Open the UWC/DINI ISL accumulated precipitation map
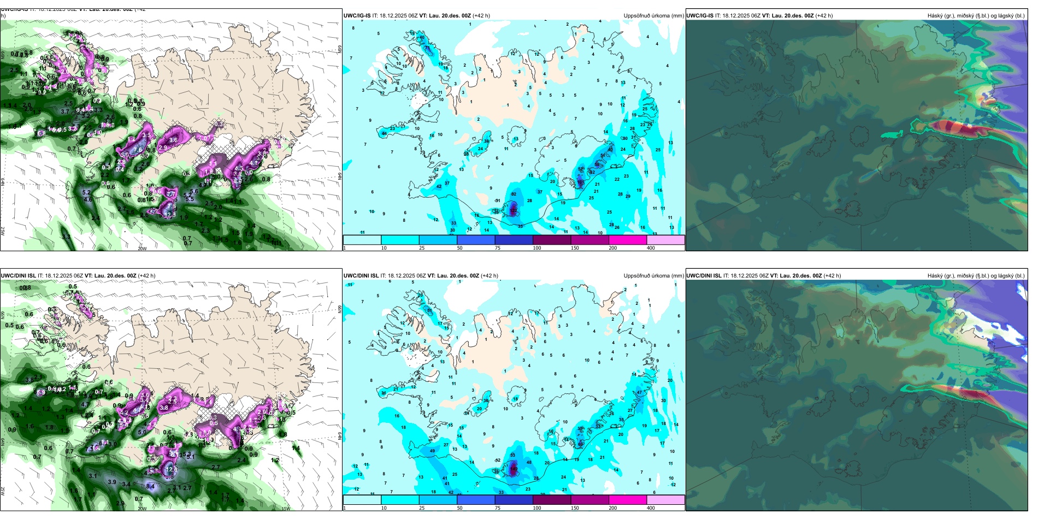Screen dimensions: 1038x519 click(514, 390)
